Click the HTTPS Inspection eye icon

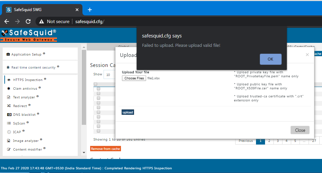(9, 80)
